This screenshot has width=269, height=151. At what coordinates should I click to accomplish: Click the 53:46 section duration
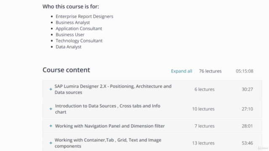click(x=248, y=143)
